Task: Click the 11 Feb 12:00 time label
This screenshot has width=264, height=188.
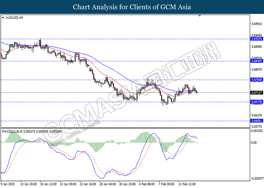Action: [187, 184]
